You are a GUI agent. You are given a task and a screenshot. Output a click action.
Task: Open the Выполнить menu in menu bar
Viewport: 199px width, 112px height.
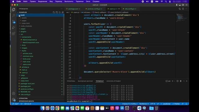point(69,2)
